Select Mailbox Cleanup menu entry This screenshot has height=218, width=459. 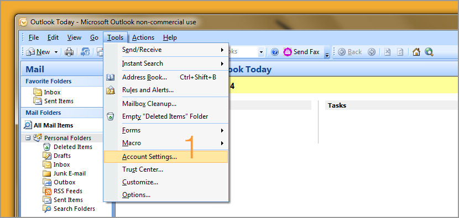pyautogui.click(x=166, y=104)
